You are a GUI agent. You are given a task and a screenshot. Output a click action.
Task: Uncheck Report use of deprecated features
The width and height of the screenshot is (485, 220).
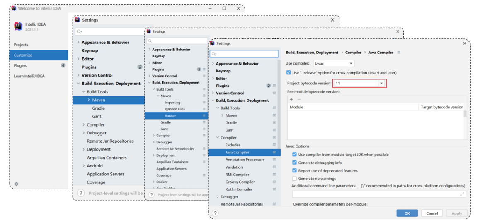[x=294, y=171]
